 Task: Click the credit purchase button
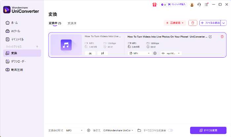[177, 5]
